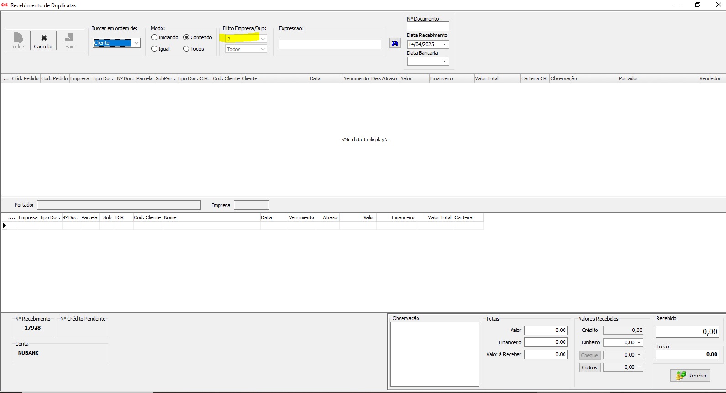The image size is (726, 393).
Task: Click the Cancelar X icon
Action: 44,38
